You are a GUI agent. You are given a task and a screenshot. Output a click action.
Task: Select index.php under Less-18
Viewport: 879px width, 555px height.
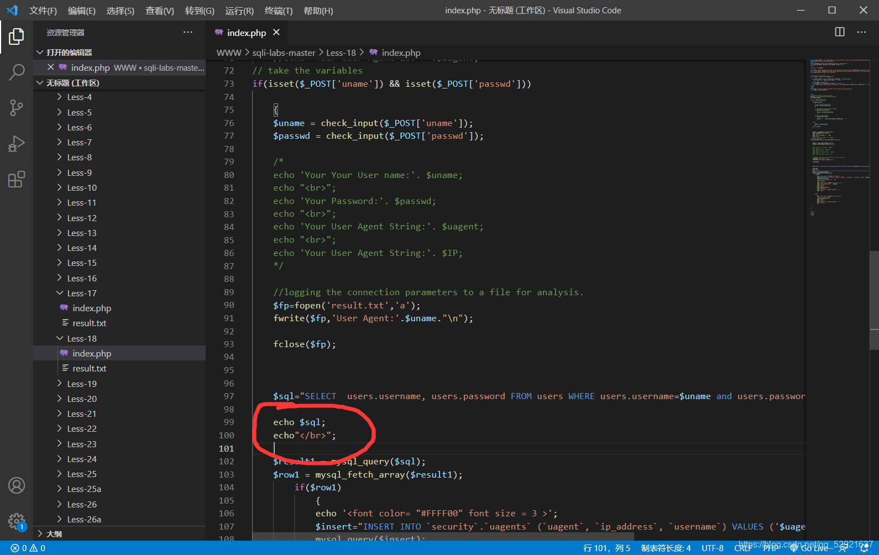click(119, 354)
